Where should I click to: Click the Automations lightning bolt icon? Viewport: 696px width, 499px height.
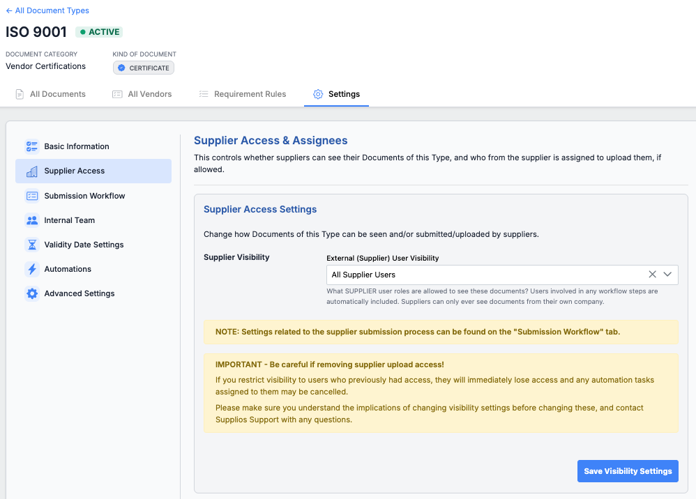(32, 269)
